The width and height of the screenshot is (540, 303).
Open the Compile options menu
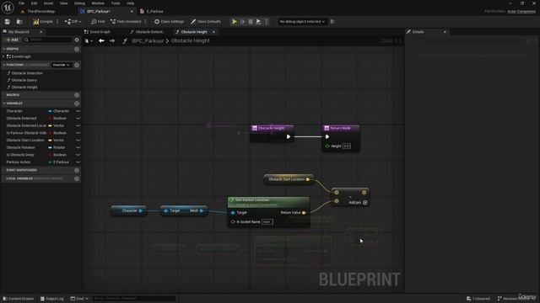point(57,22)
